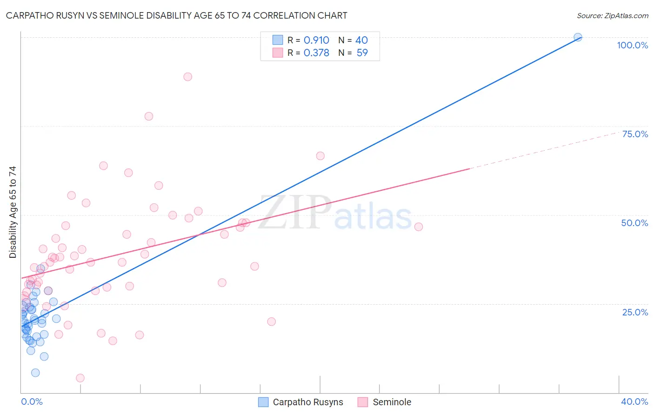Image resolution: width=654 pixels, height=415 pixels.
Task: Click the chart title text
Action: 177,15
